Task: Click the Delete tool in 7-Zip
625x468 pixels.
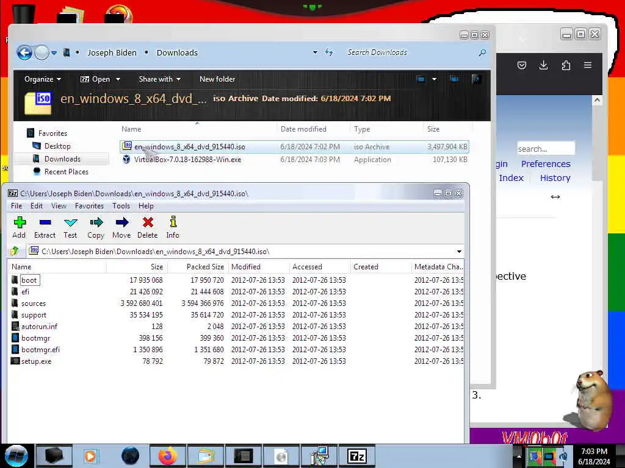Action: 148,227
